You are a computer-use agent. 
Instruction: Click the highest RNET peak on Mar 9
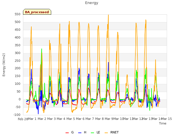click(108, 15)
